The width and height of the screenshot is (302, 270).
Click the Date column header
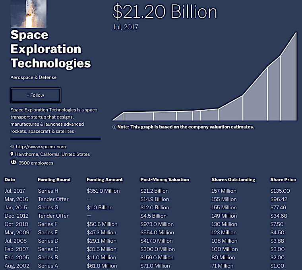[10, 180]
